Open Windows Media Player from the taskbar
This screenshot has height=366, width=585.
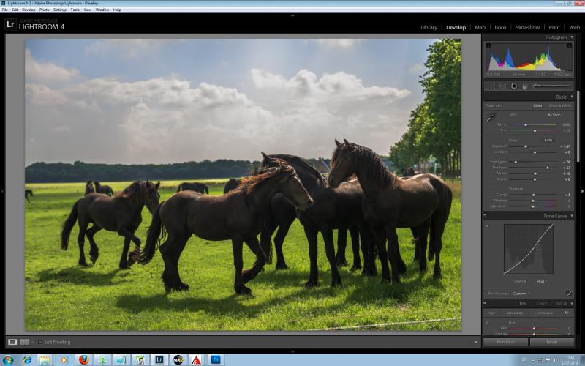(64, 360)
